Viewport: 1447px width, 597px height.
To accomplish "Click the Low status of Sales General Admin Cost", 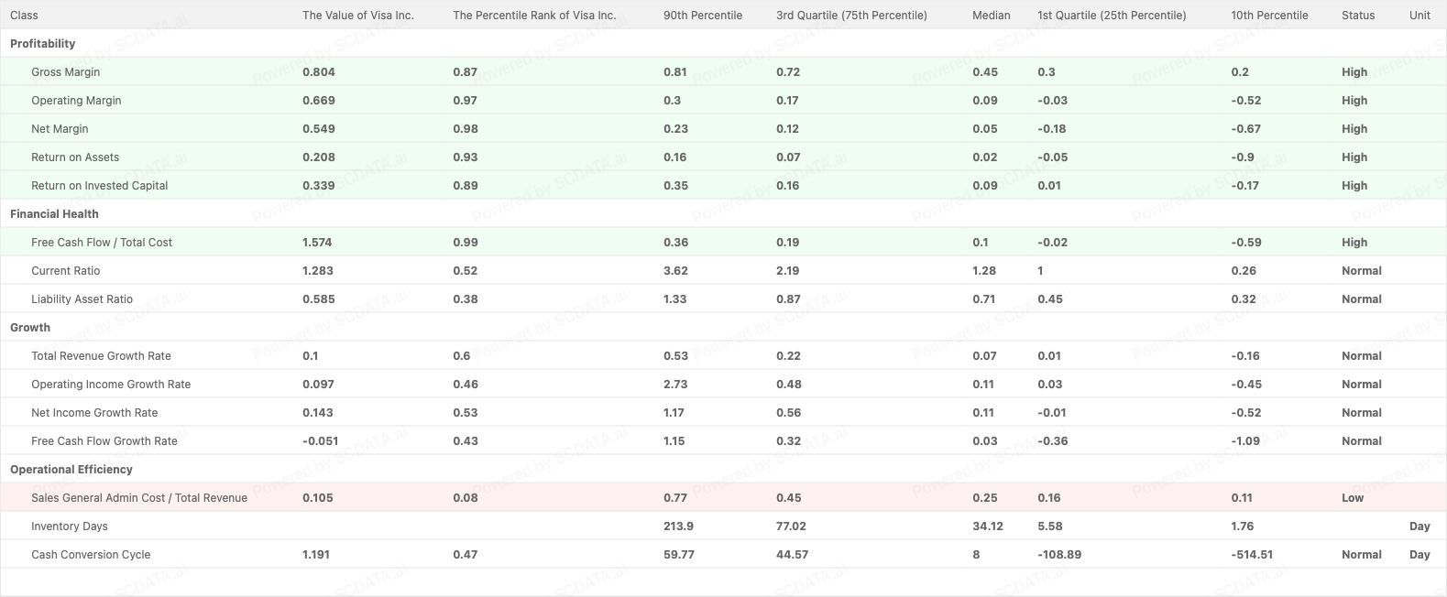I will pyautogui.click(x=1352, y=498).
